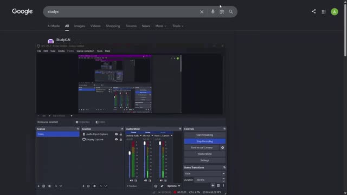Open OBS Scene Collection menu
This screenshot has height=195, width=347.
(x=85, y=51)
